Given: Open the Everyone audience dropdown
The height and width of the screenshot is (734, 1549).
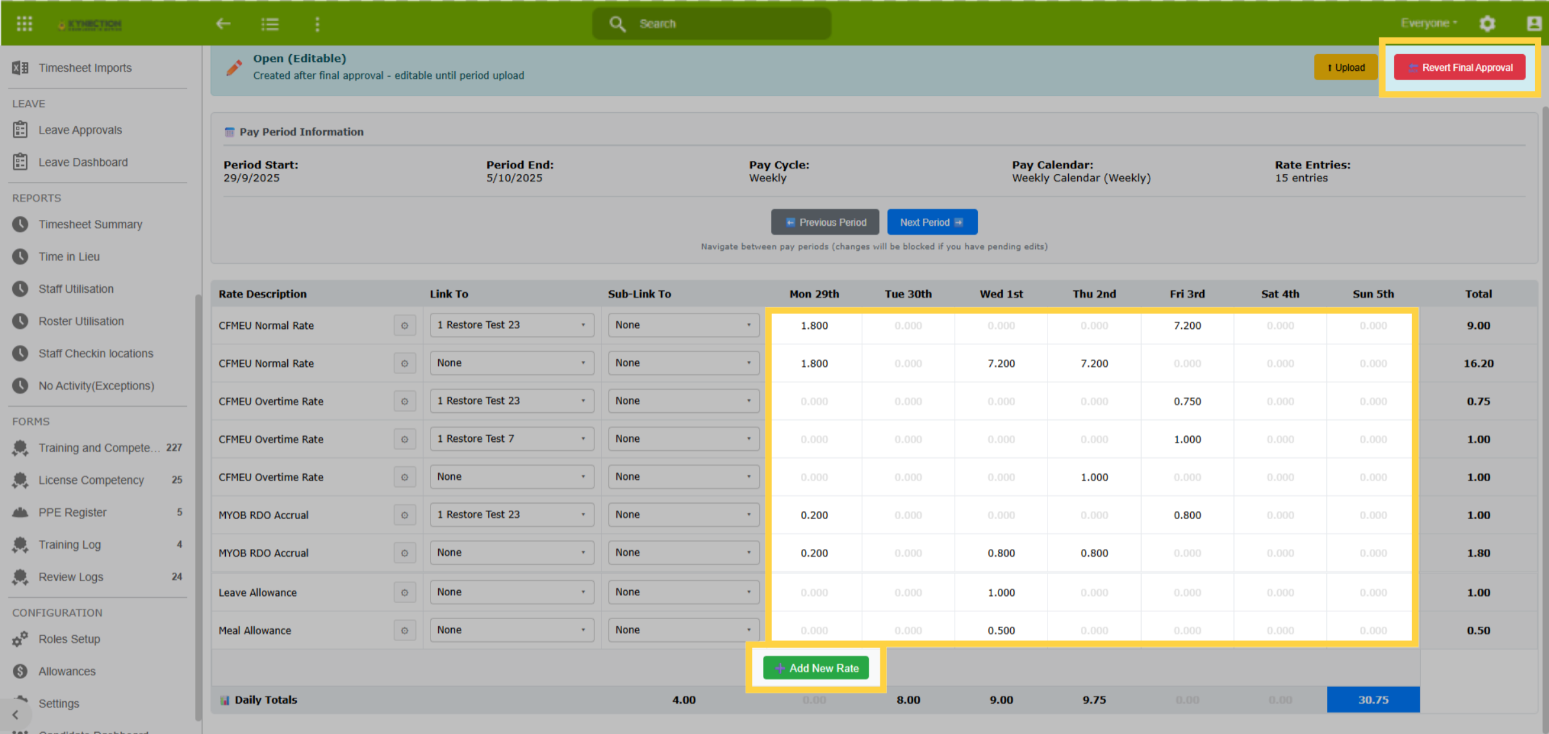Looking at the screenshot, I should (1428, 23).
